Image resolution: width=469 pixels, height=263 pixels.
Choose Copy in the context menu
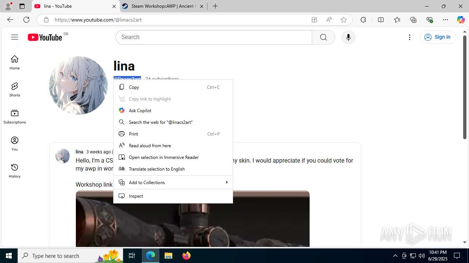(173, 87)
